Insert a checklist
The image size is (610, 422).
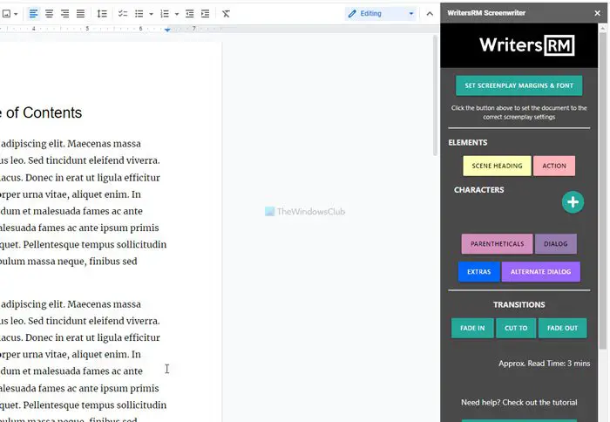pos(123,14)
